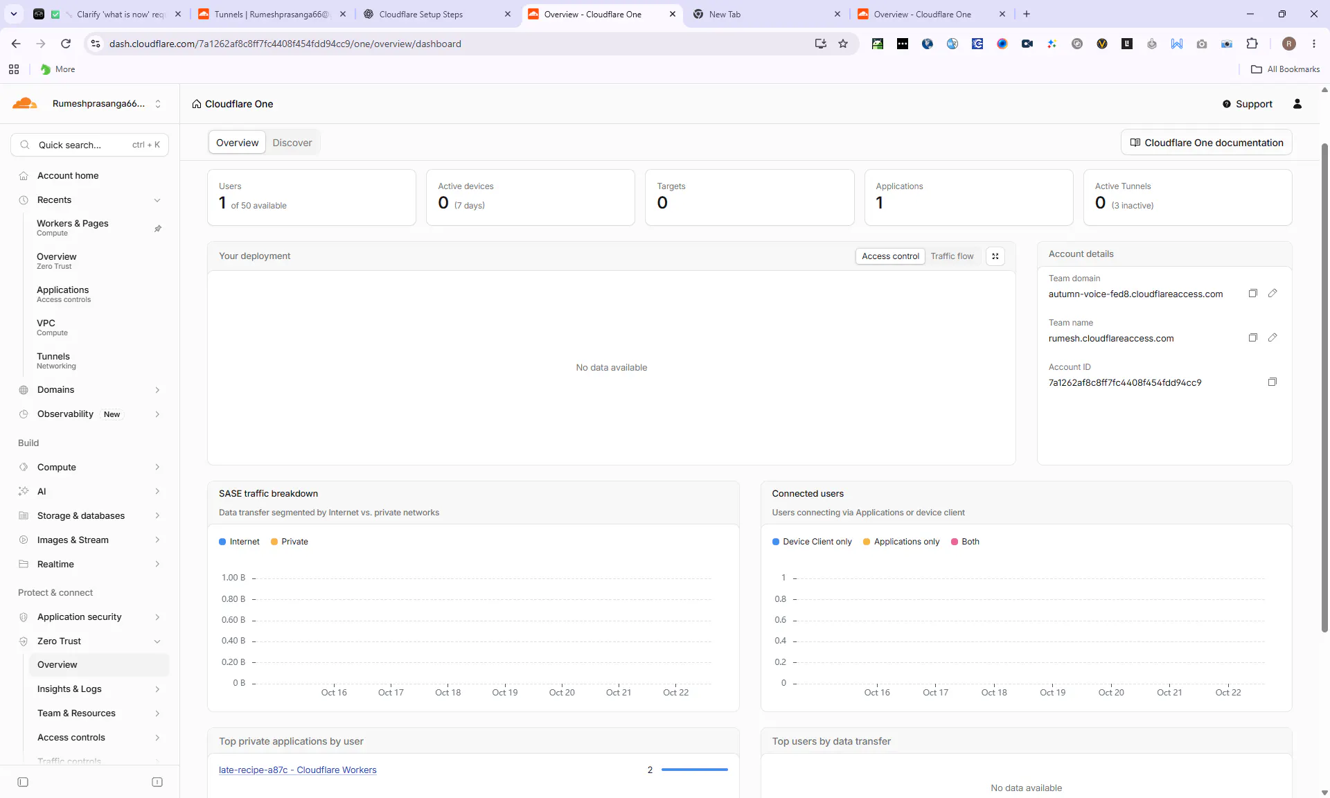
Task: Toggle Both legend item
Action: click(x=965, y=542)
